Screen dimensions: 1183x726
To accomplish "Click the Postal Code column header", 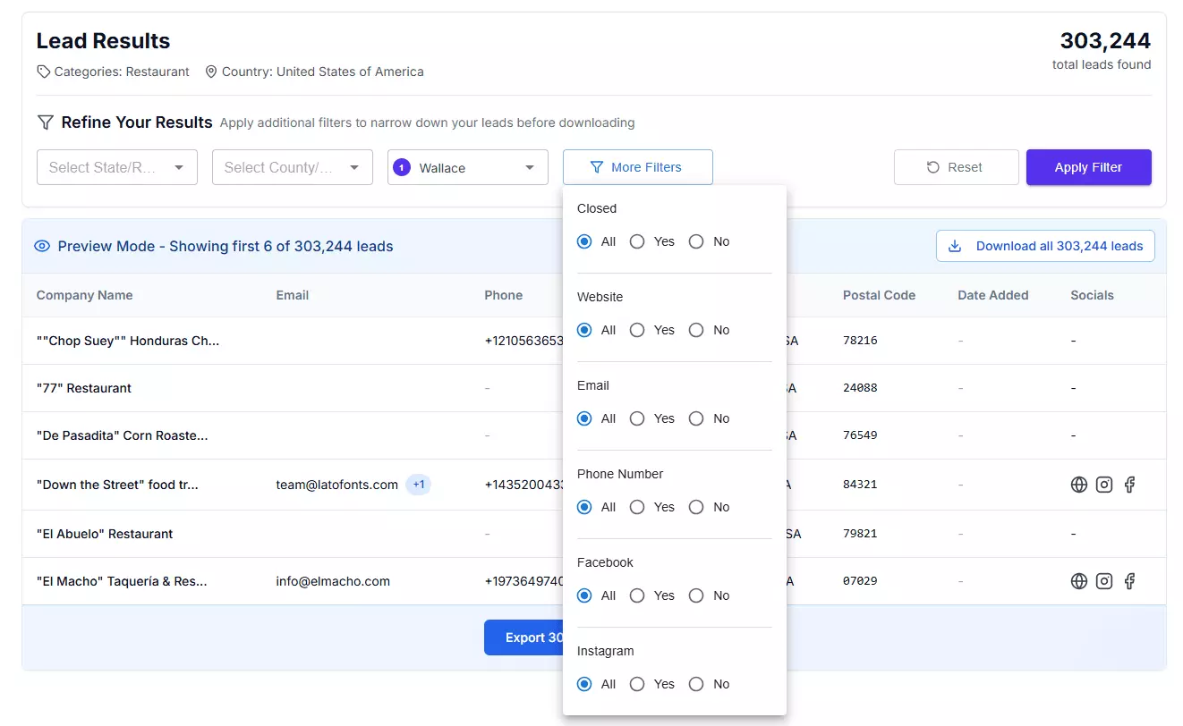I will [x=879, y=295].
